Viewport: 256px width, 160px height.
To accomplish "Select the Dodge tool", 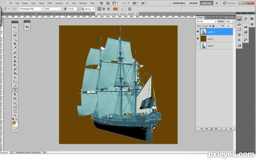I will point(15,81).
